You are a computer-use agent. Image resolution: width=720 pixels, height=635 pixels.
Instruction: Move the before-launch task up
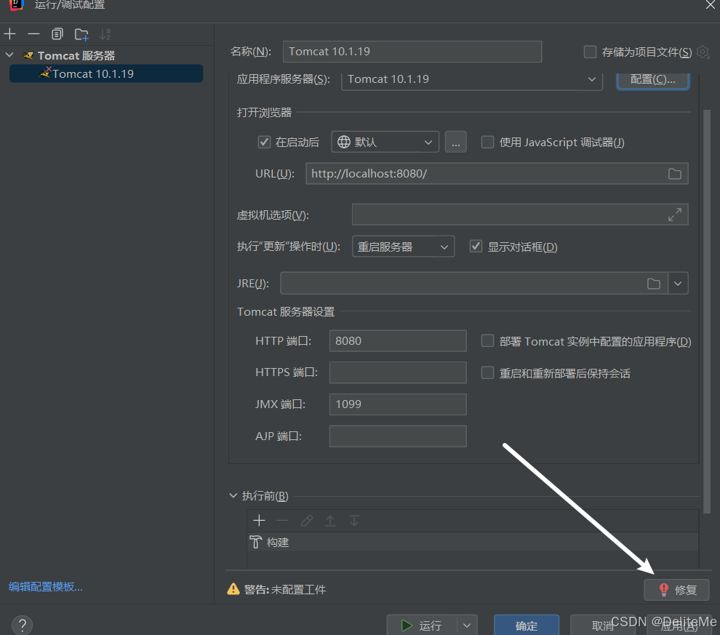(x=330, y=521)
